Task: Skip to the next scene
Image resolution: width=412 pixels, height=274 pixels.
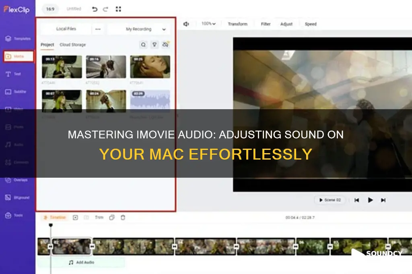Action: (383, 200)
